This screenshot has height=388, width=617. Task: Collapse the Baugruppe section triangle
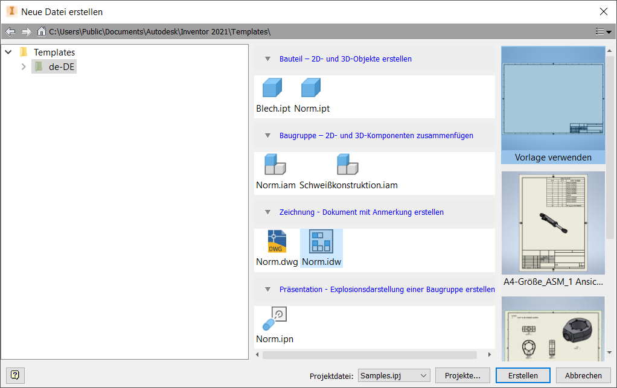[x=267, y=136]
